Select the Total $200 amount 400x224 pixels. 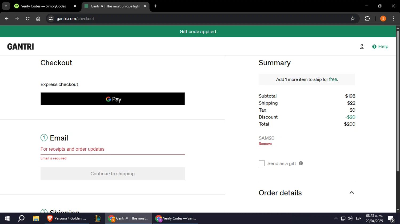350,124
